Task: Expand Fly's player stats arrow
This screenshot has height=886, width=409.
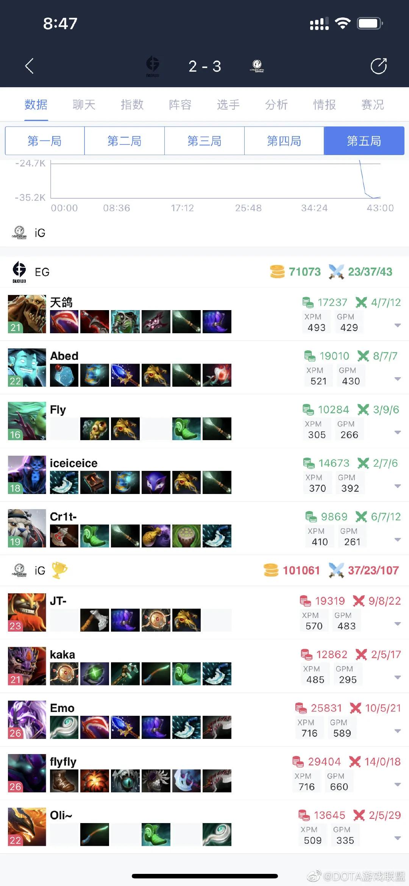Action: tap(397, 433)
